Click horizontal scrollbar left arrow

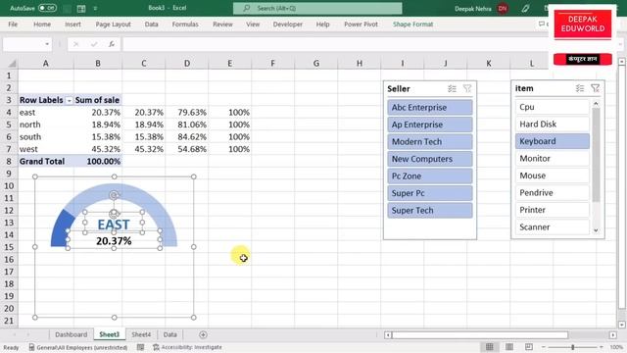388,335
